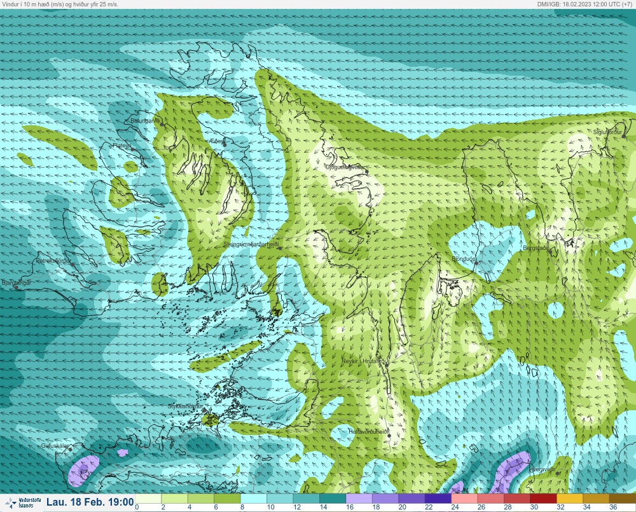Click the forecast time 'Lau. 18 Feb. 19:00'
The height and width of the screenshot is (512, 636).
click(x=90, y=502)
